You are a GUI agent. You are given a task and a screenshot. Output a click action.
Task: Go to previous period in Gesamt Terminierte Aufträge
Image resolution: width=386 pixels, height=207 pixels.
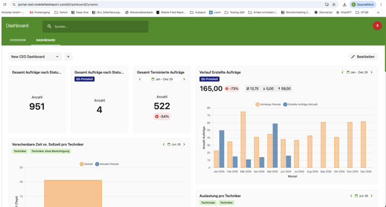pos(140,79)
